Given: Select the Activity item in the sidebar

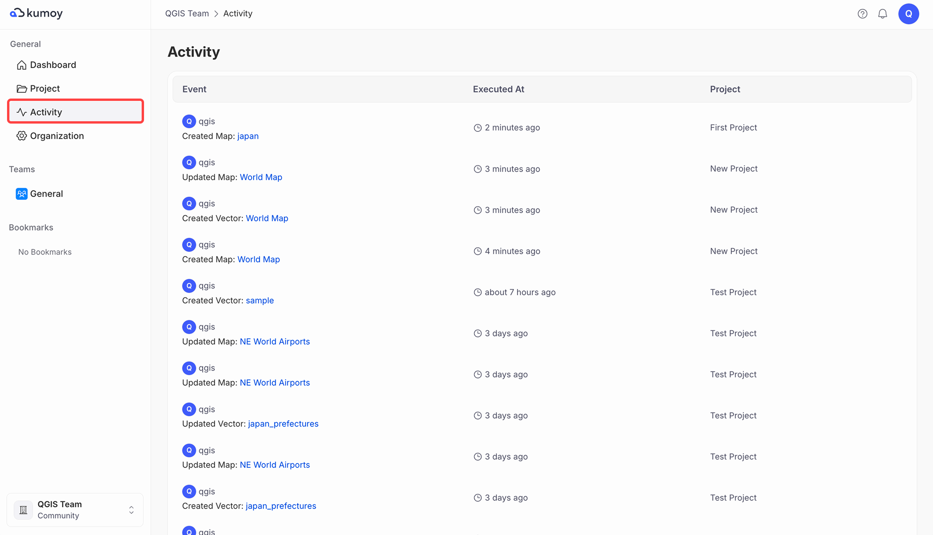Looking at the screenshot, I should (x=45, y=111).
